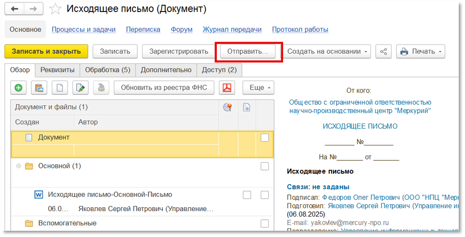Click the Вспомогательные folder icon
The width and height of the screenshot is (465, 237).
click(29, 224)
